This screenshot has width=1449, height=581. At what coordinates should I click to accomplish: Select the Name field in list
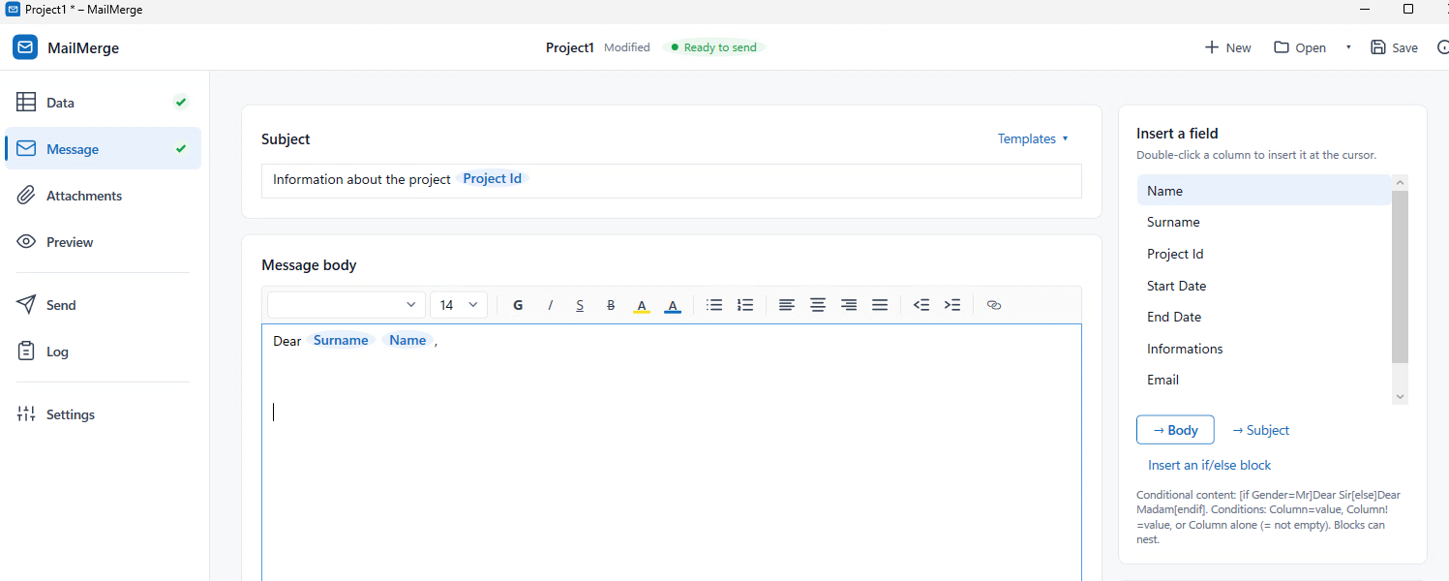tap(1264, 191)
